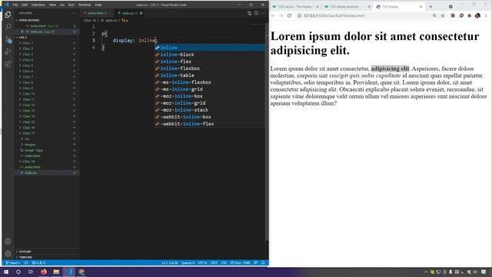Open the Manage gear in VS Code
This screenshot has width=492, height=277.
click(8, 253)
